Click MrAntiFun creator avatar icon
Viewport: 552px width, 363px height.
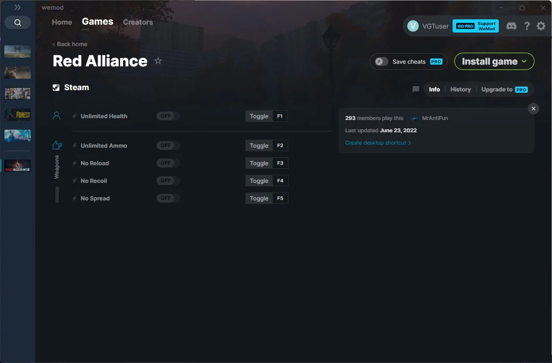pos(414,118)
